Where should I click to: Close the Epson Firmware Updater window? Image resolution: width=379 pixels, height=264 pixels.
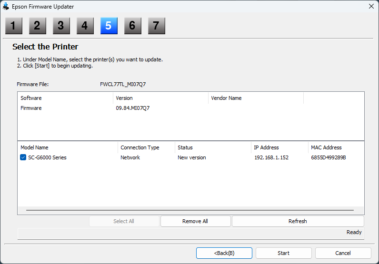tap(371, 6)
